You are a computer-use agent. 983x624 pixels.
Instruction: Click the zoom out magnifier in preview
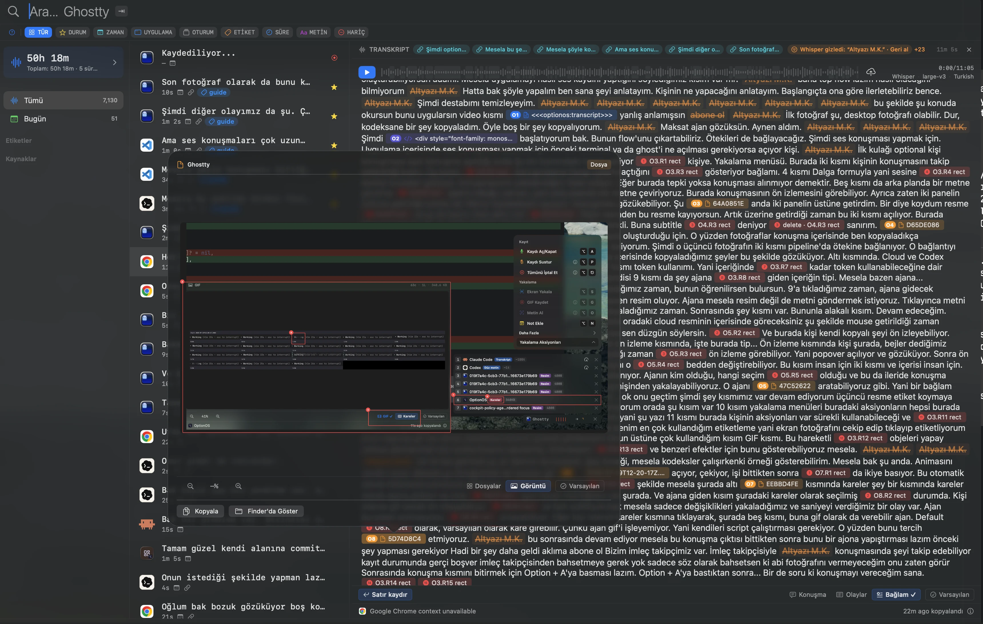tap(190, 486)
